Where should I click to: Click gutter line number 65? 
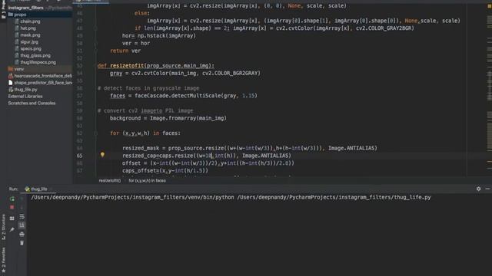80,156
